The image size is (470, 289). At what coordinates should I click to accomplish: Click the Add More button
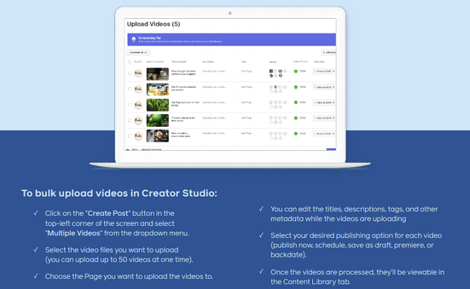(328, 52)
